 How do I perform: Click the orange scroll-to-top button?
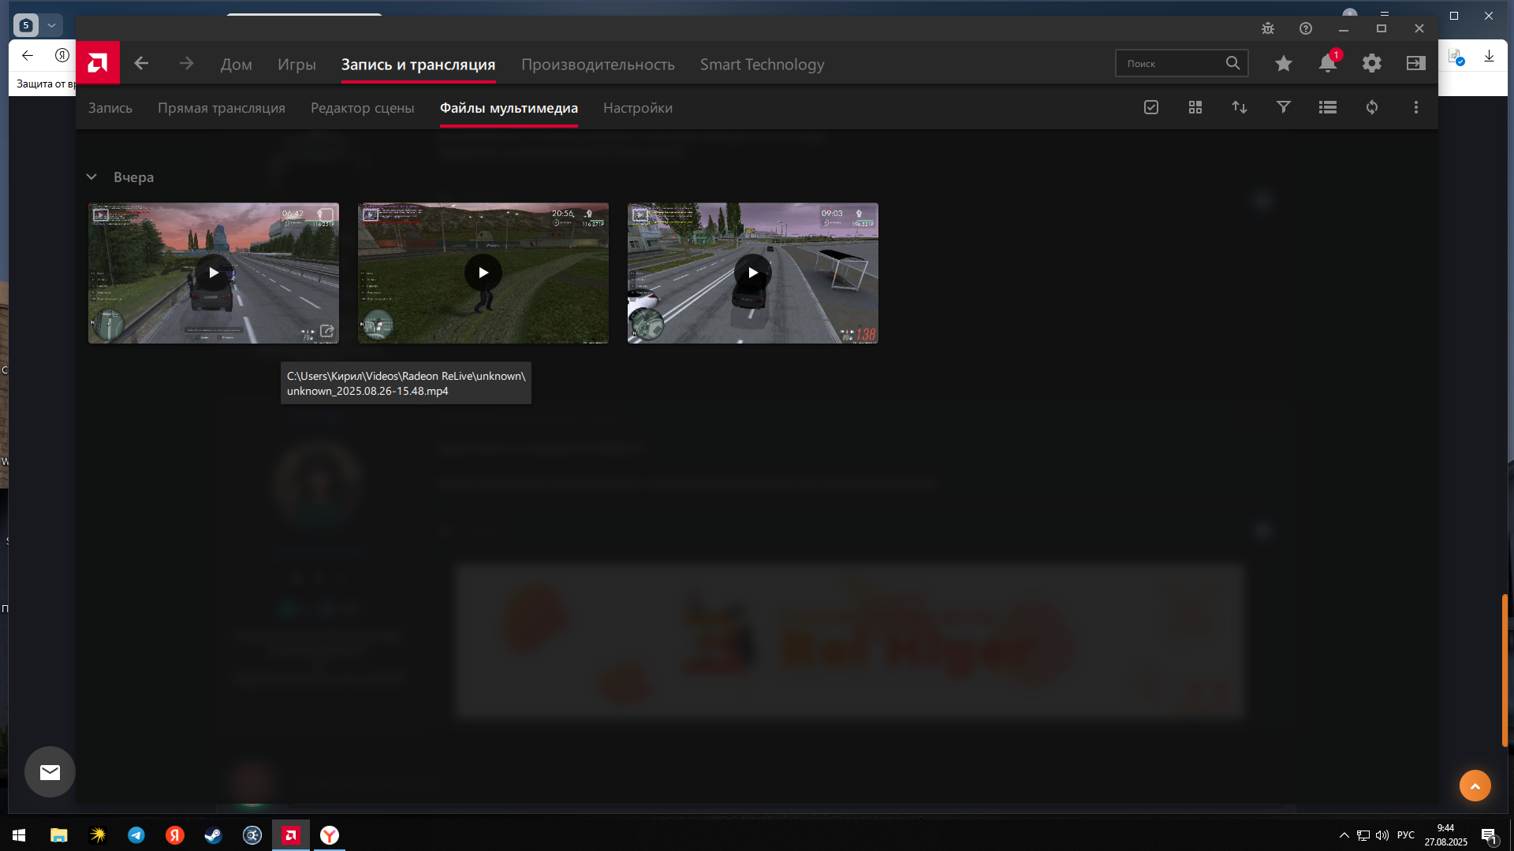click(x=1475, y=786)
